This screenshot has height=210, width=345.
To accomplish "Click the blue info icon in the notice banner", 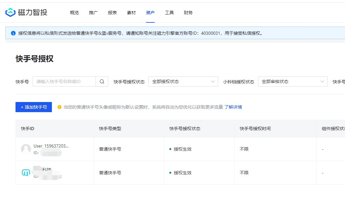I will pyautogui.click(x=13, y=33).
